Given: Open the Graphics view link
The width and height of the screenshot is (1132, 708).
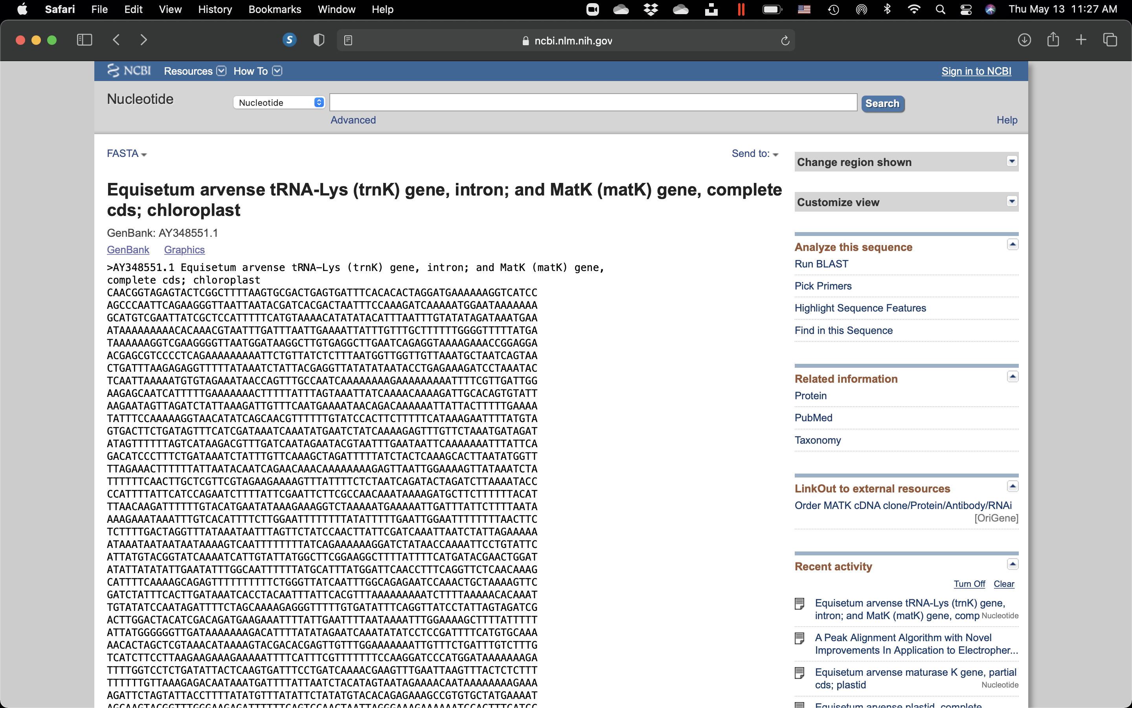Looking at the screenshot, I should (x=184, y=250).
